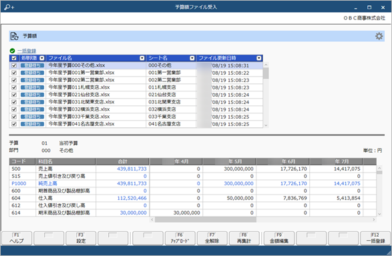Click 売上高 total 439,811,733
This screenshot has width=392, height=256.
[x=132, y=169]
